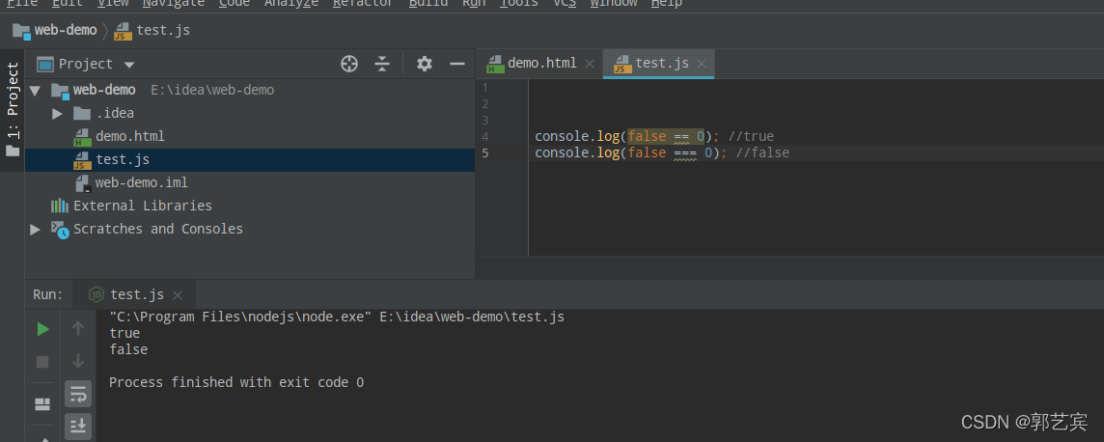
Task: Rerun test.js with the green play button
Action: (43, 329)
